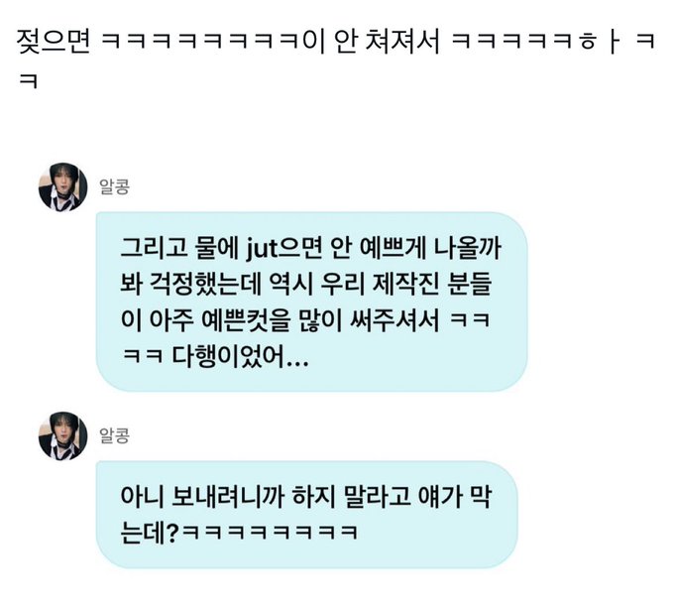The height and width of the screenshot is (608, 674).
Task: Click the lone ㅋ on the second top line
Action: 29,80
